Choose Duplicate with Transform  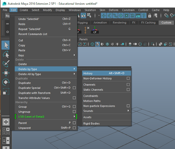(x=46, y=93)
